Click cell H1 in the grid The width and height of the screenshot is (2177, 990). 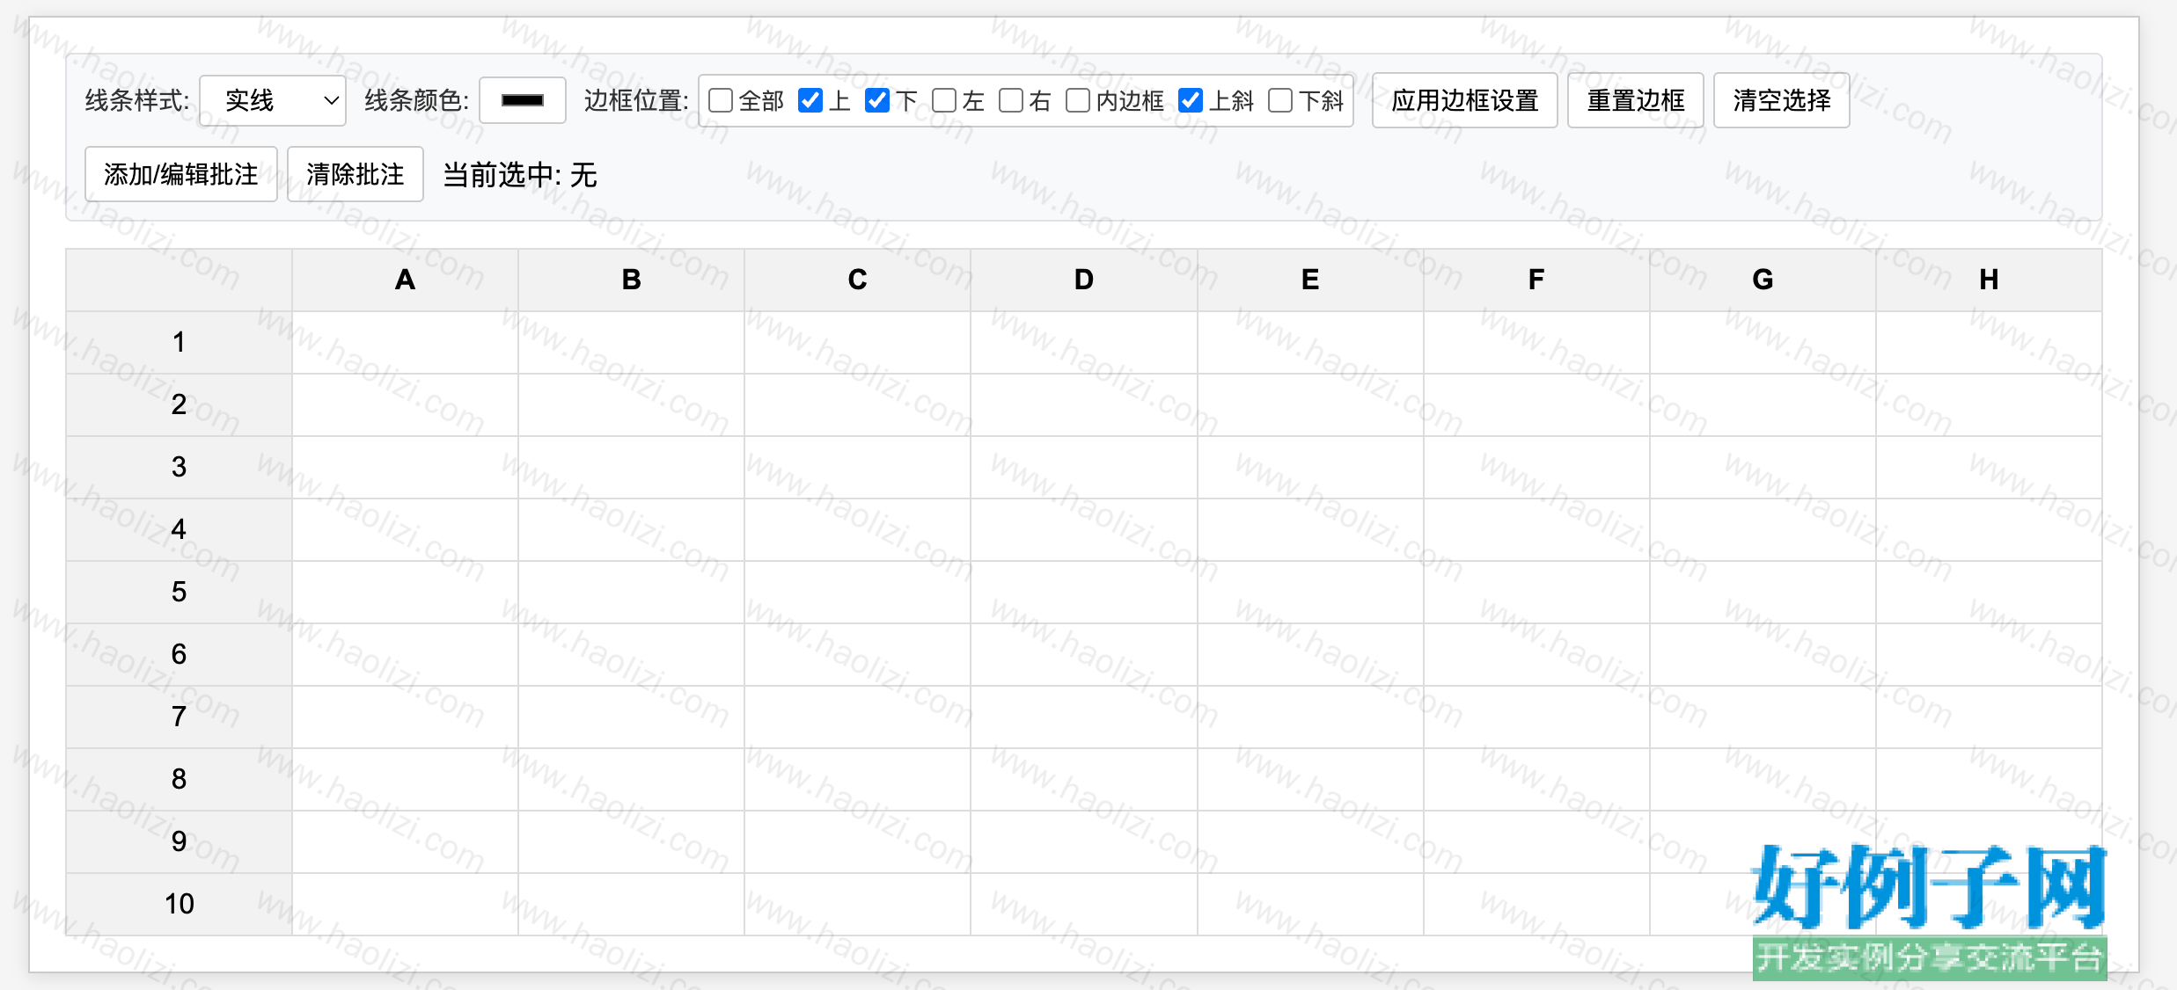pyautogui.click(x=1989, y=342)
